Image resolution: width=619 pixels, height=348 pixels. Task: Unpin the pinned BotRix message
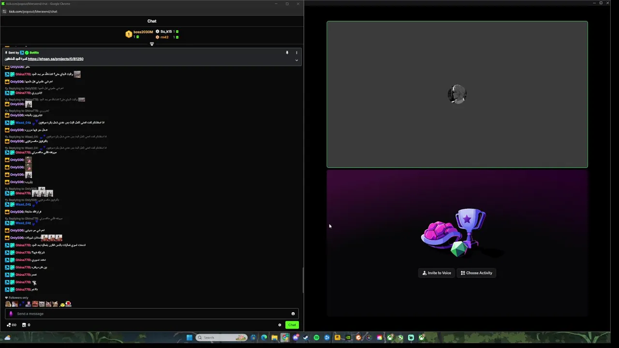click(287, 53)
